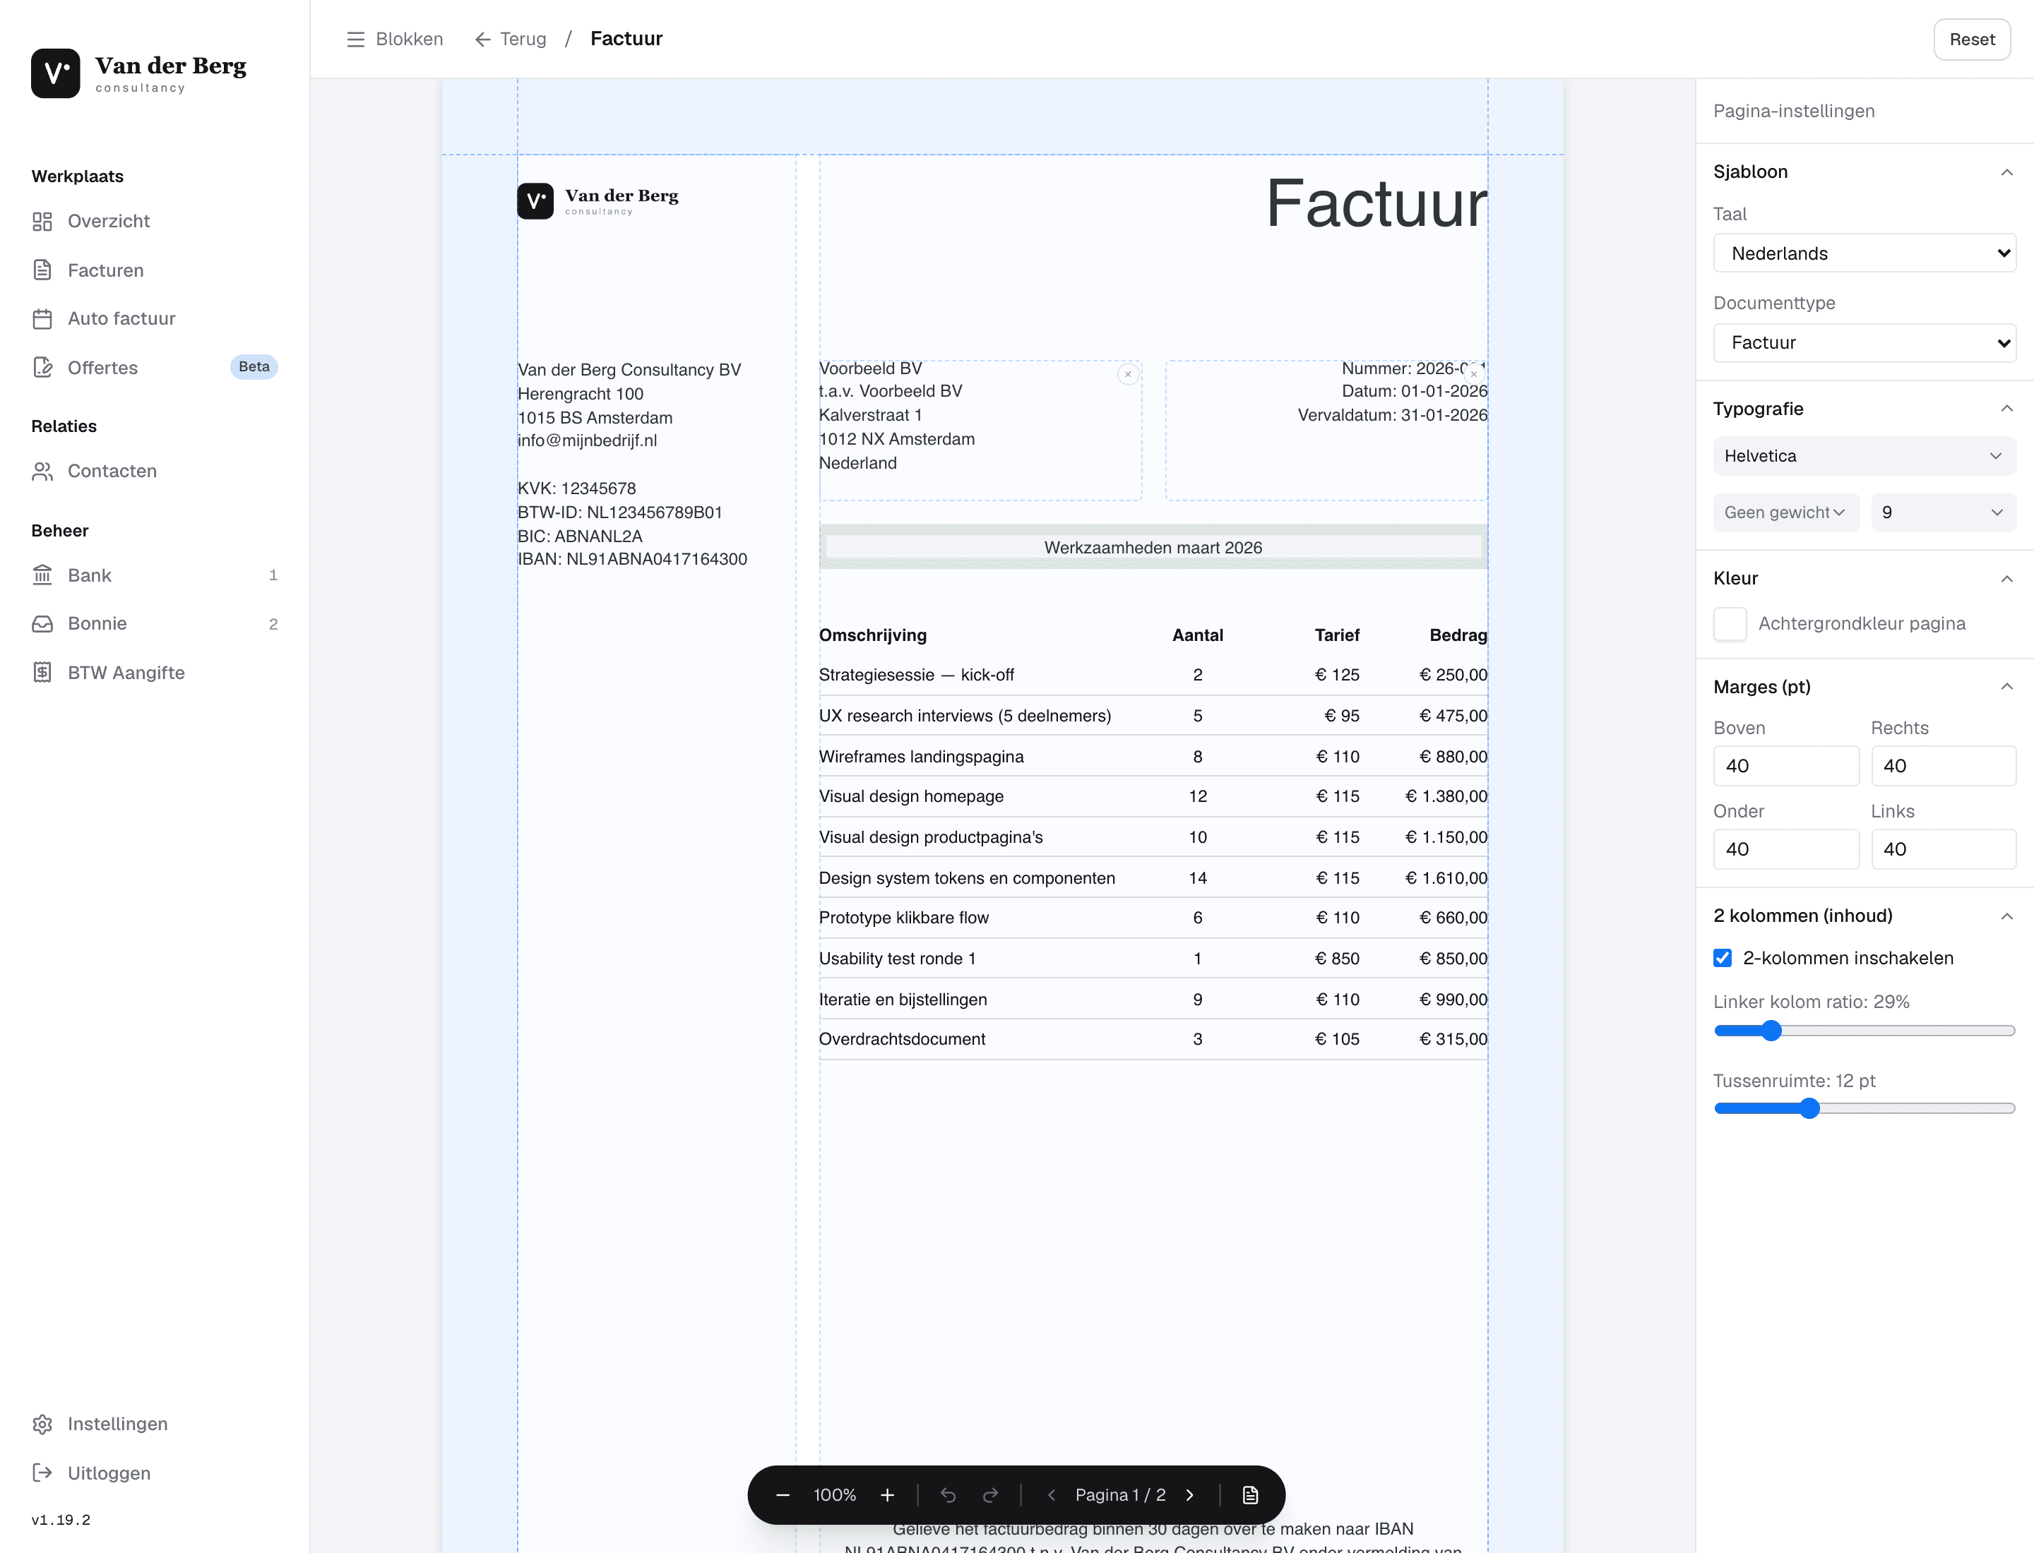Toggle 2-kolommen inschakelen checkbox
This screenshot has width=2034, height=1553.
coord(1723,959)
